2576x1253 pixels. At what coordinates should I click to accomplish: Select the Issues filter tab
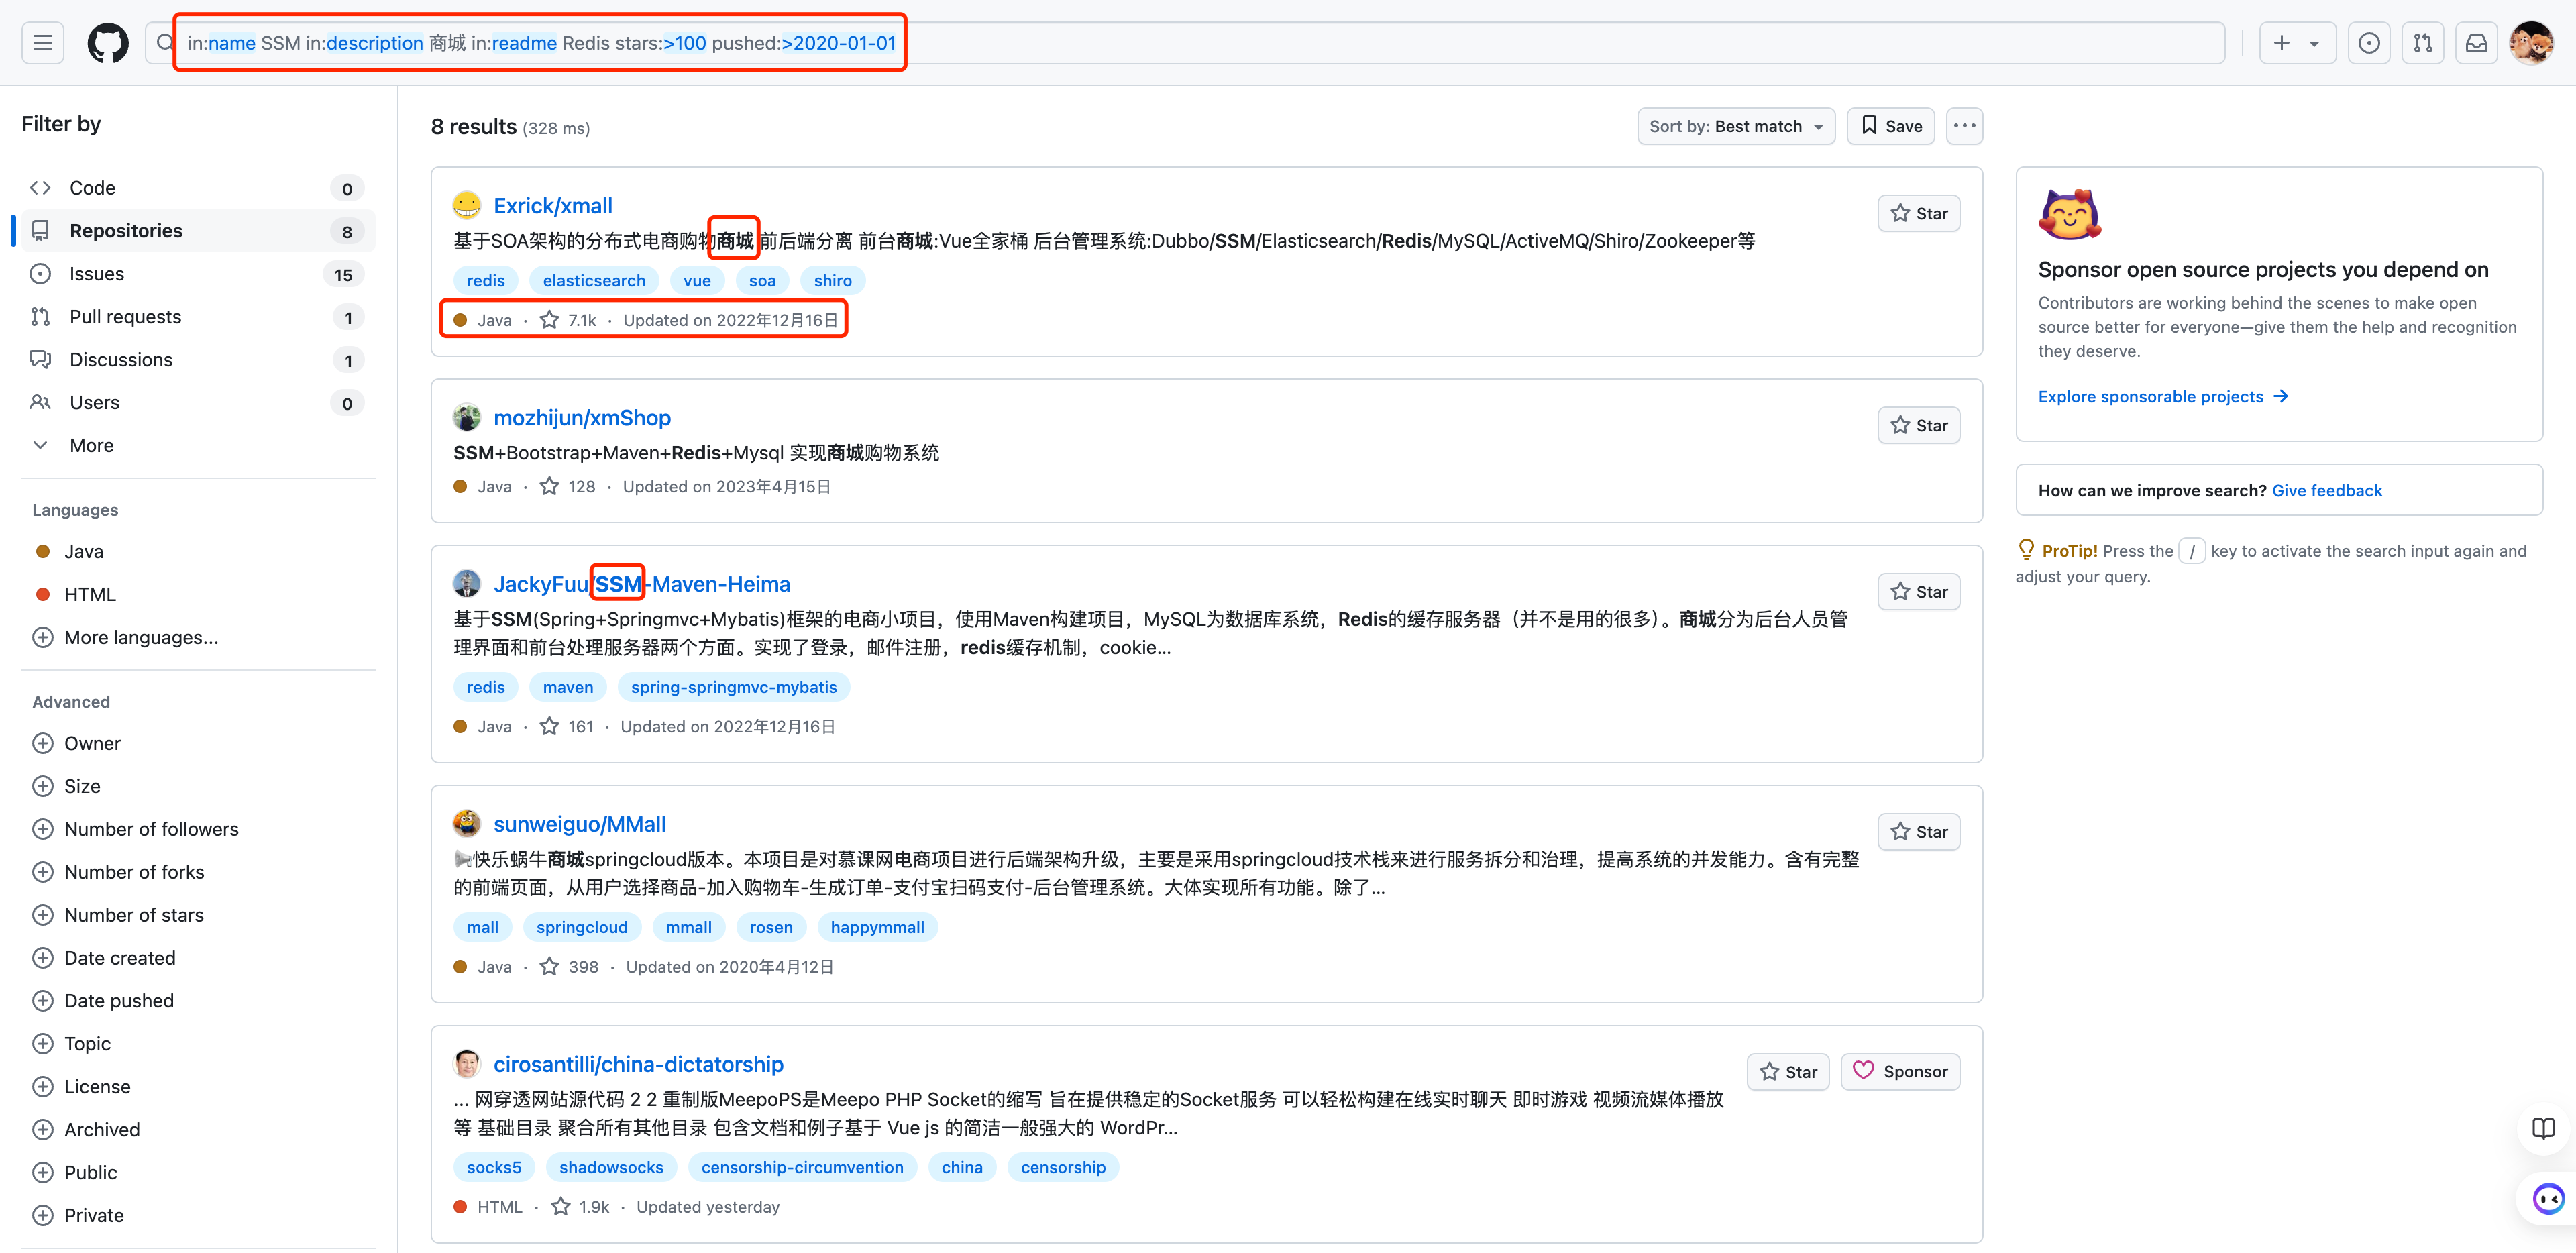96,273
